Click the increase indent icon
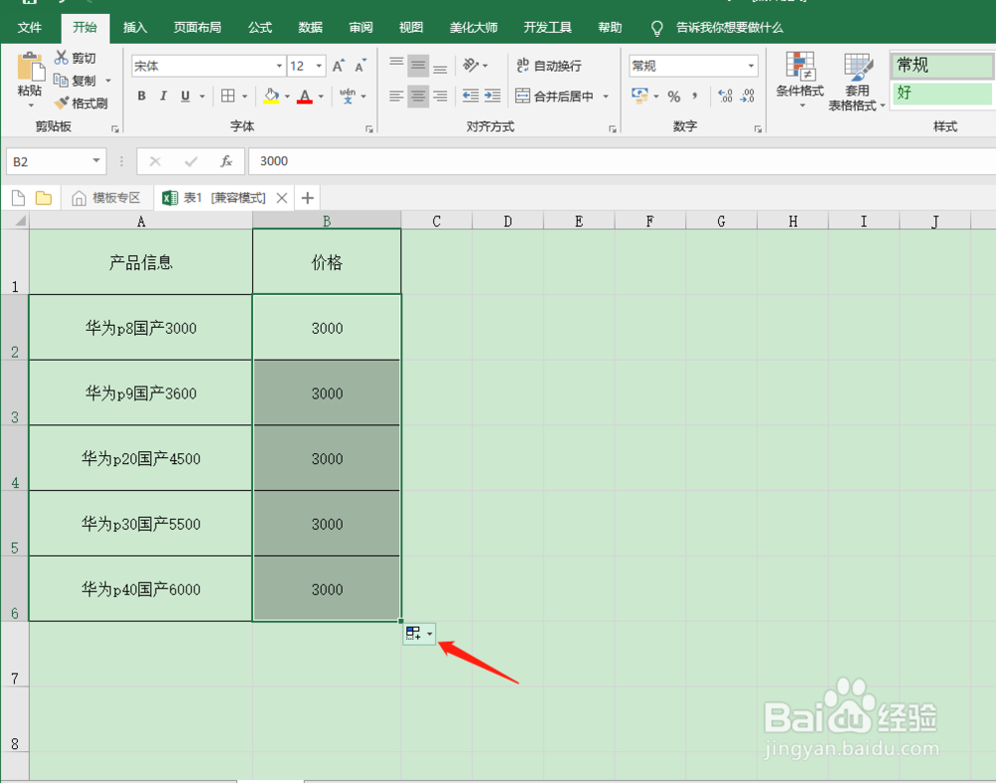 pos(492,96)
